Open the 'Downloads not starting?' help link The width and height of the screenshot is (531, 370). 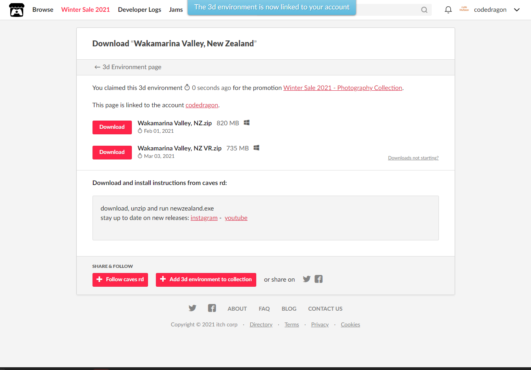[x=413, y=158]
